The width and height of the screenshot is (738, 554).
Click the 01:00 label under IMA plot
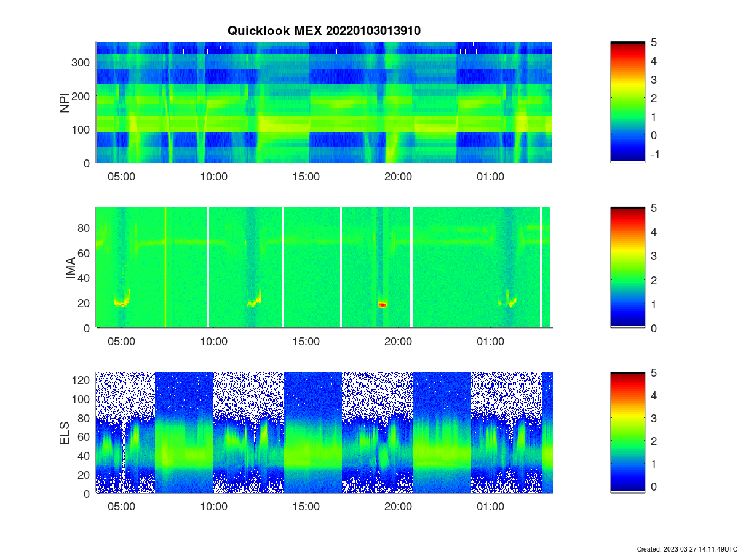tap(491, 341)
